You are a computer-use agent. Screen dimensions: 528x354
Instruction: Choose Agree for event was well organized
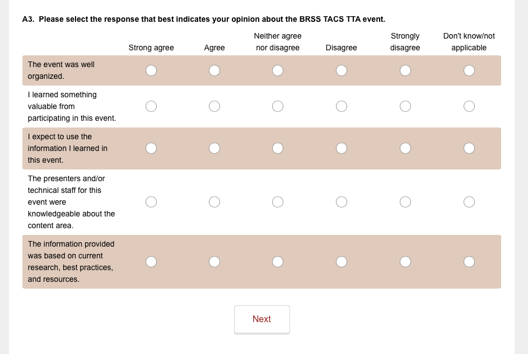(x=214, y=70)
